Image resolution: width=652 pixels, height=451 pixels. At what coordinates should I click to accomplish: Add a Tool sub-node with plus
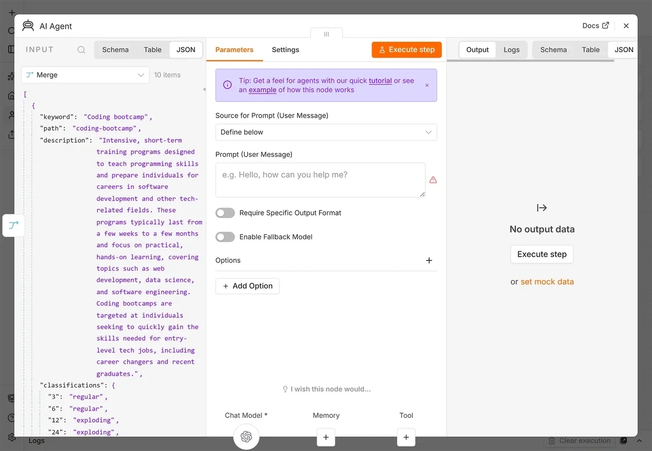tap(406, 437)
